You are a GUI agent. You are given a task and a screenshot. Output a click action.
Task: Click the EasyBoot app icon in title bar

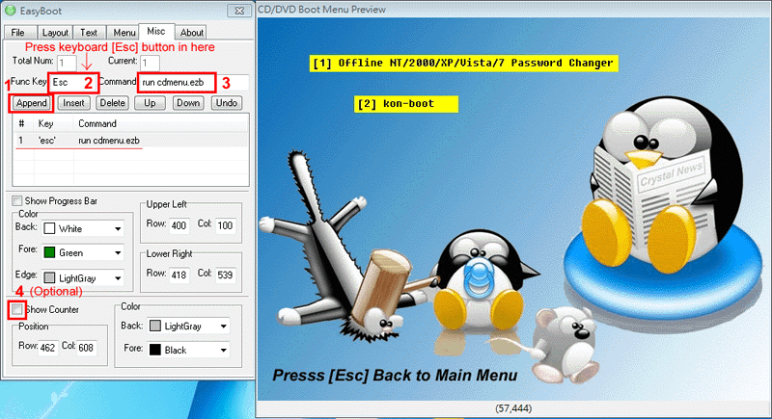(x=10, y=11)
